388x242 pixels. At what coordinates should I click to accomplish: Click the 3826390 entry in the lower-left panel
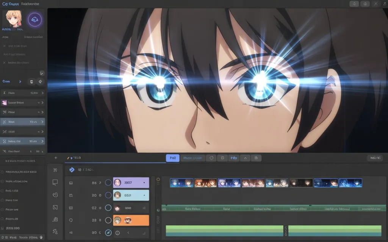click(13, 228)
